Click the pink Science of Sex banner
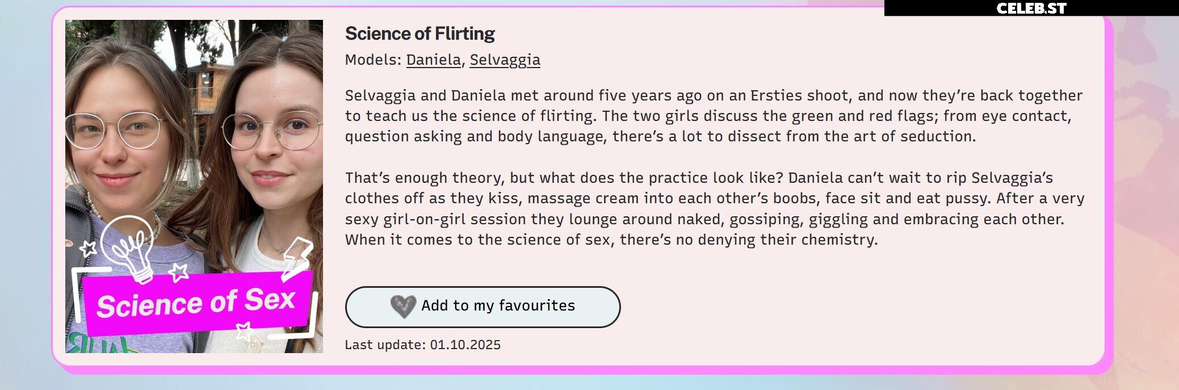 (198, 303)
